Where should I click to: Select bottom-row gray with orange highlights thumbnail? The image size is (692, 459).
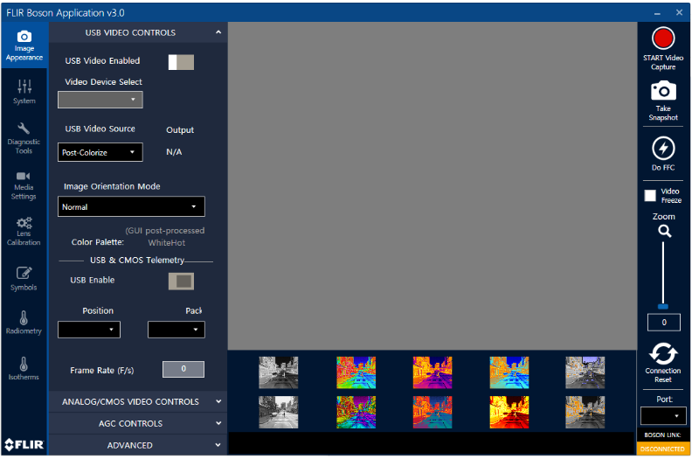(585, 412)
